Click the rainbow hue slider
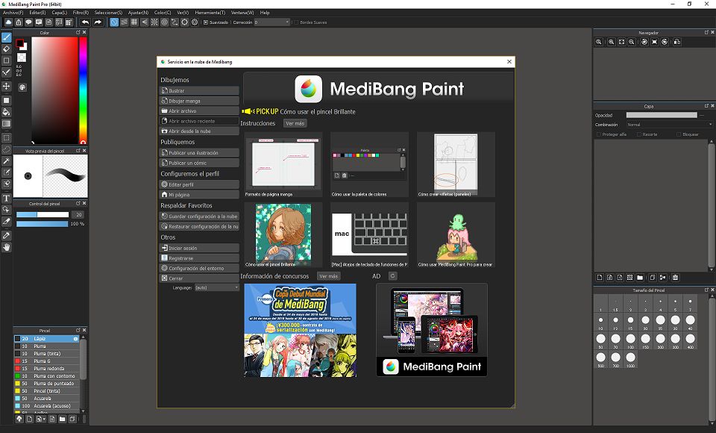This screenshot has height=433, width=716. 83,90
